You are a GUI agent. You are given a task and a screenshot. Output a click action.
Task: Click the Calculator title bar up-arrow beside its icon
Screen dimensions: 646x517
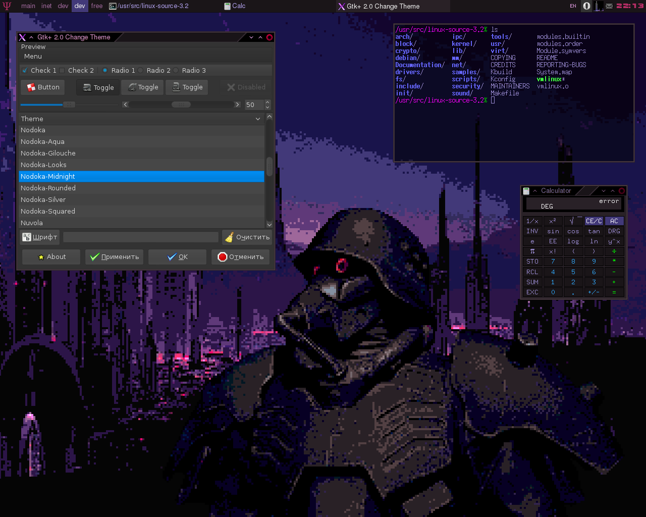[x=535, y=191]
